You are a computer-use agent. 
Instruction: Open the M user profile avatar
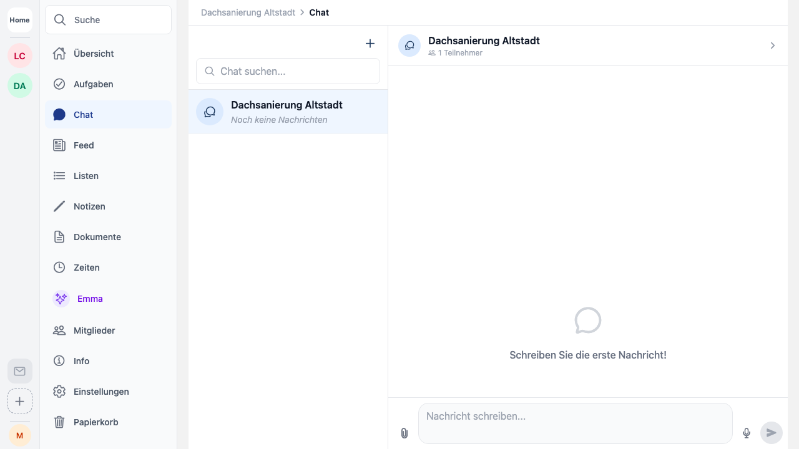click(x=20, y=435)
